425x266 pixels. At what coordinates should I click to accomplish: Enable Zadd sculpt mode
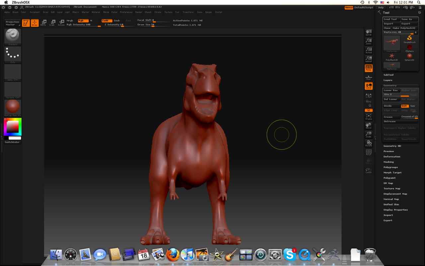click(107, 21)
